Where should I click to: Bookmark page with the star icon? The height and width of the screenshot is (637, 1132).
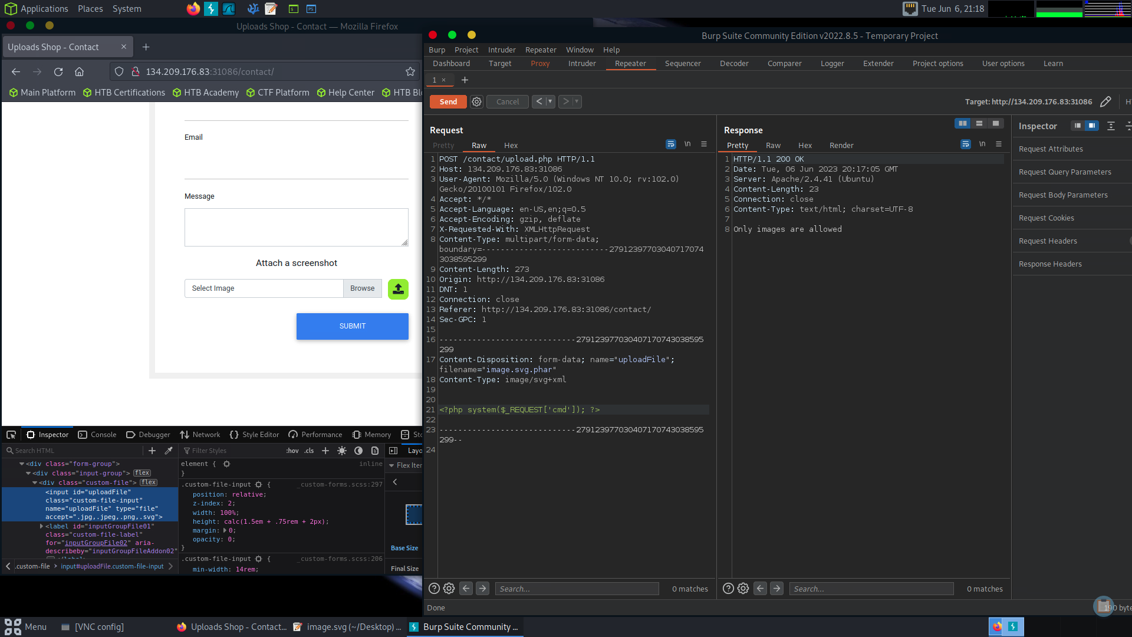tap(410, 71)
